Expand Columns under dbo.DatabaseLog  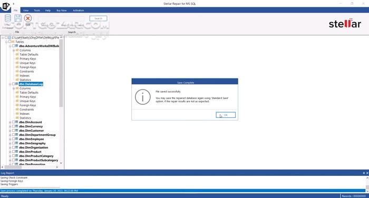coord(14,88)
